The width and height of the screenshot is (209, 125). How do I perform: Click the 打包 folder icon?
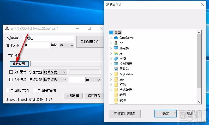click(x=116, y=85)
